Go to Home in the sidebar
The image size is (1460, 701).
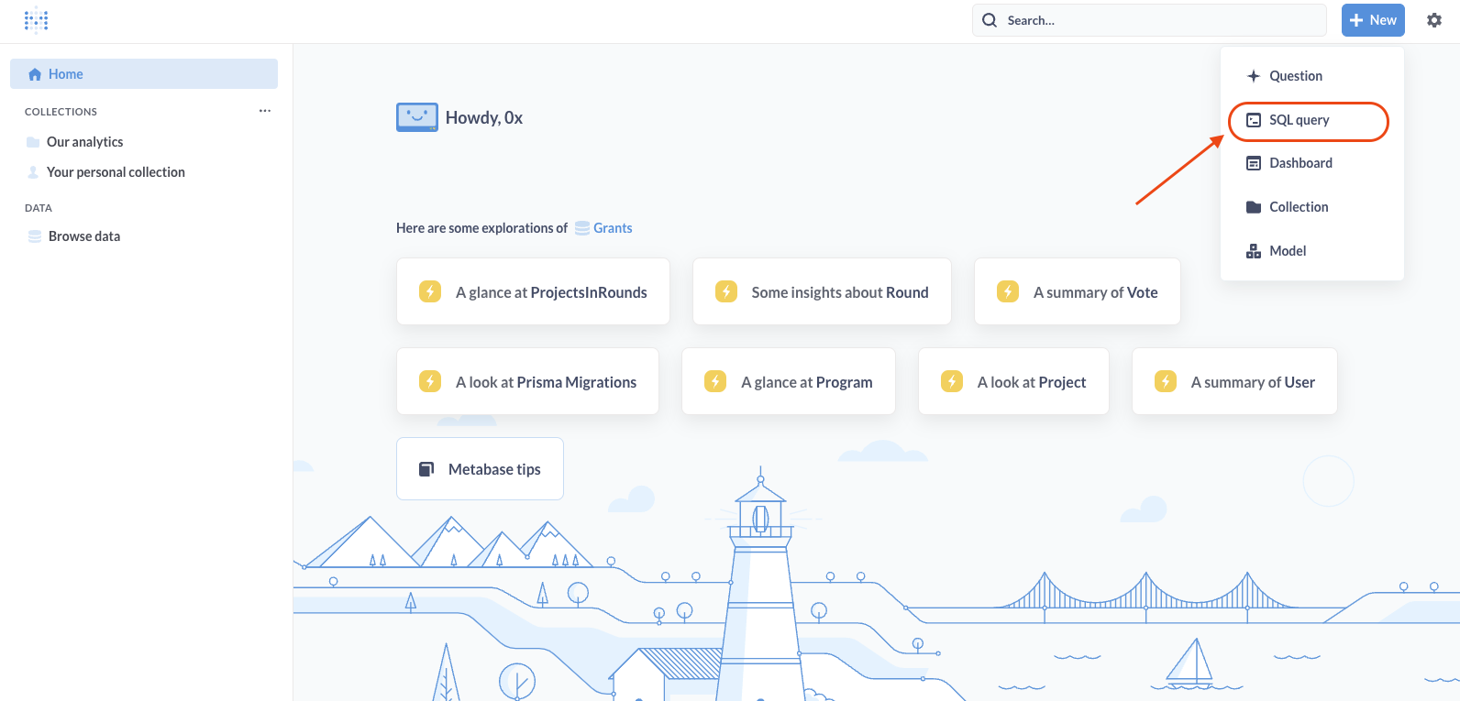[144, 74]
